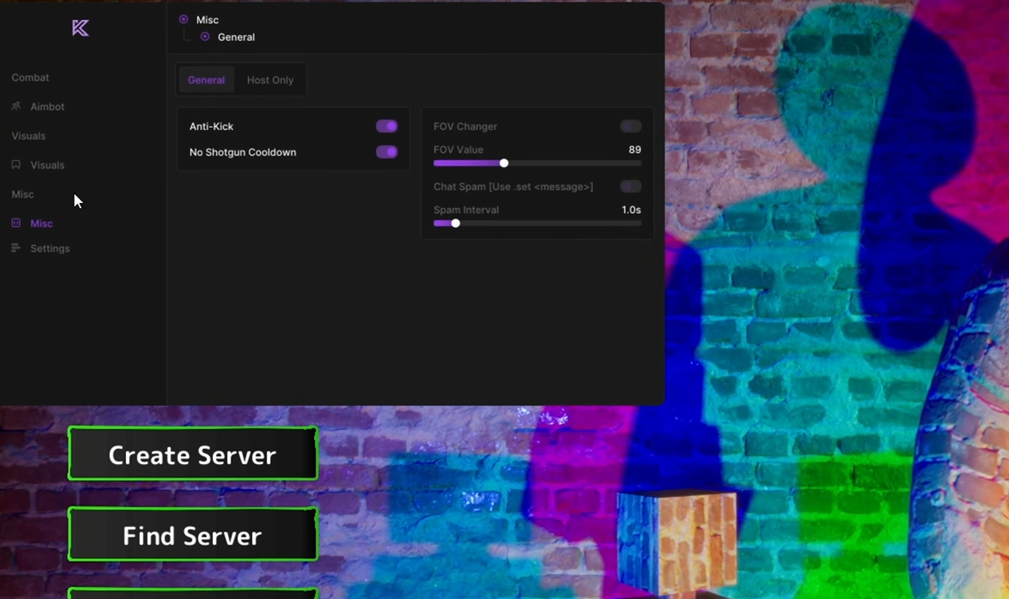
Task: Switch to the General tab
Action: tap(206, 79)
